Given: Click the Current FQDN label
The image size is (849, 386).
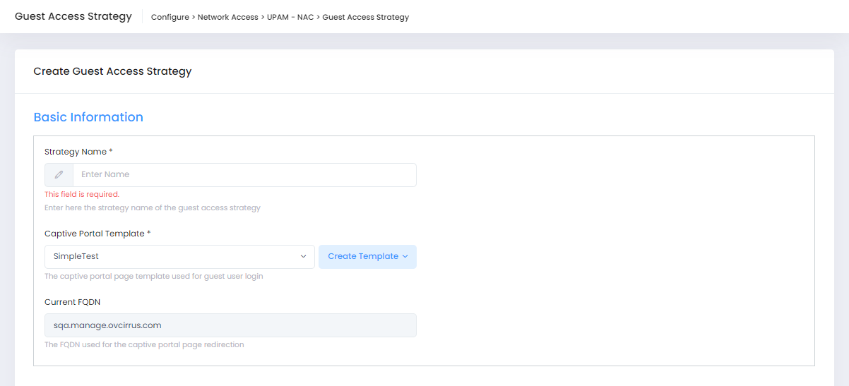Looking at the screenshot, I should pos(73,302).
